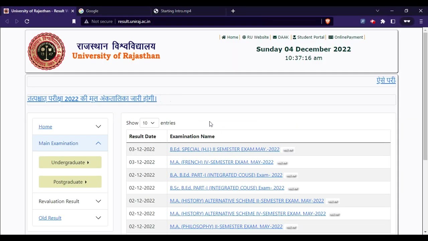Open B.Ed. SPECIAL (H.I.) II SEMESTER result

pyautogui.click(x=225, y=149)
